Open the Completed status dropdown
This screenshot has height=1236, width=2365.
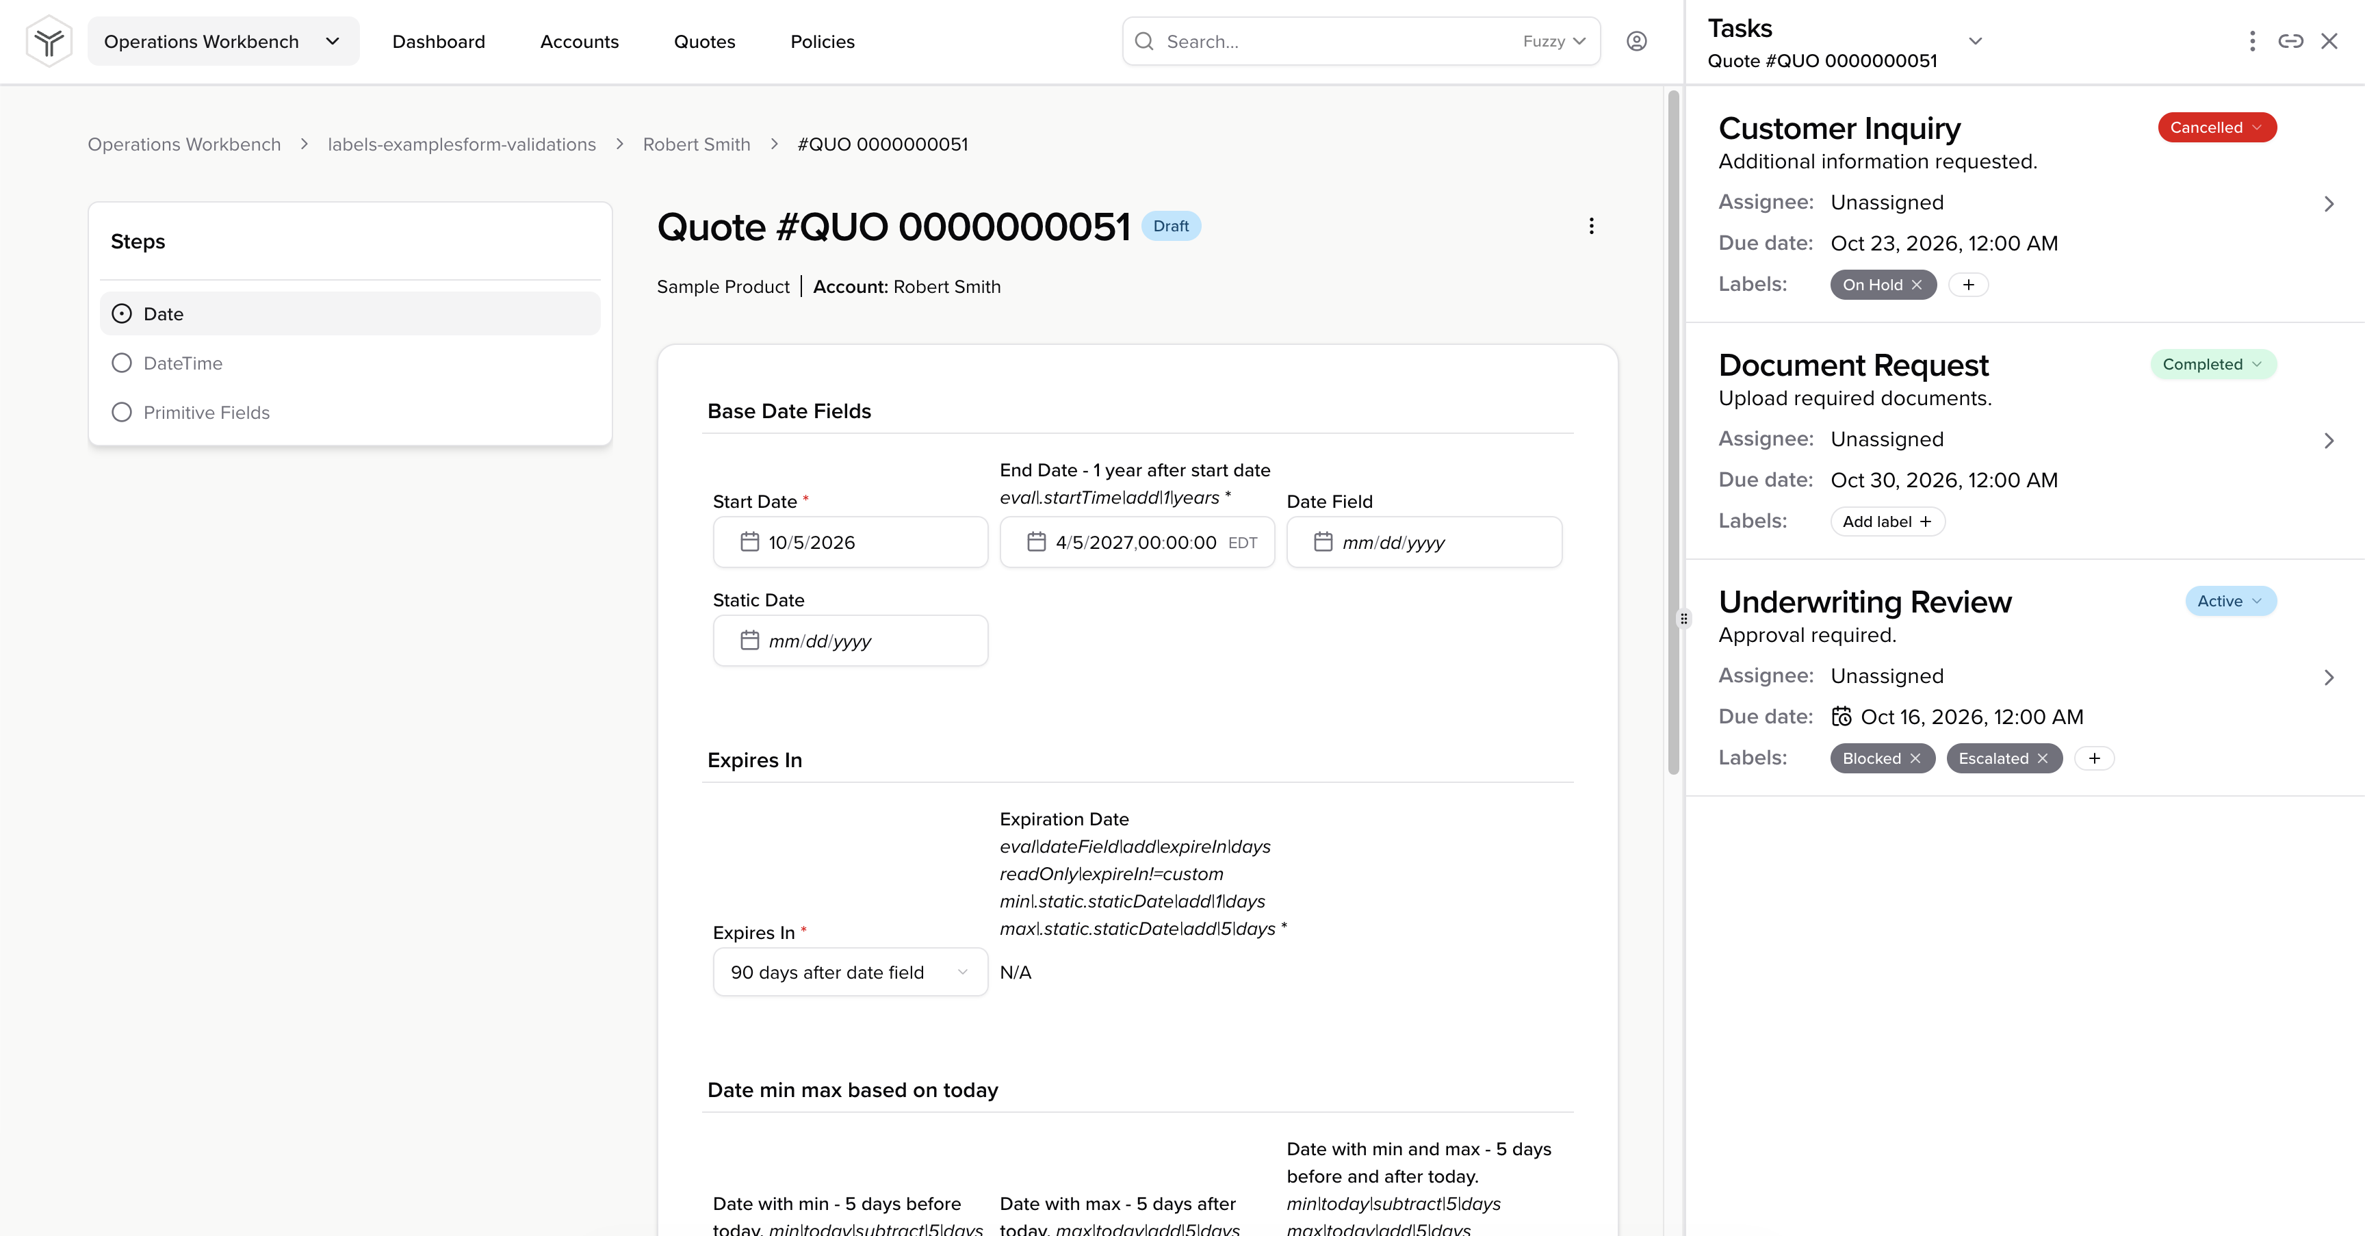2212,365
